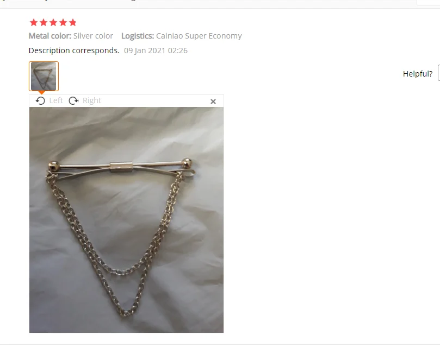Close the enlarged photo viewer
The image size is (440, 348).
coord(213,102)
